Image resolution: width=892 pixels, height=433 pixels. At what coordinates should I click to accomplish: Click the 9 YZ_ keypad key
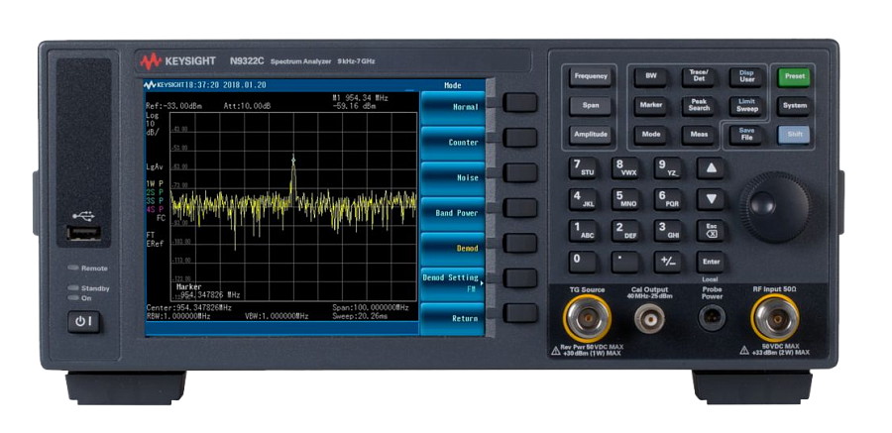click(667, 167)
